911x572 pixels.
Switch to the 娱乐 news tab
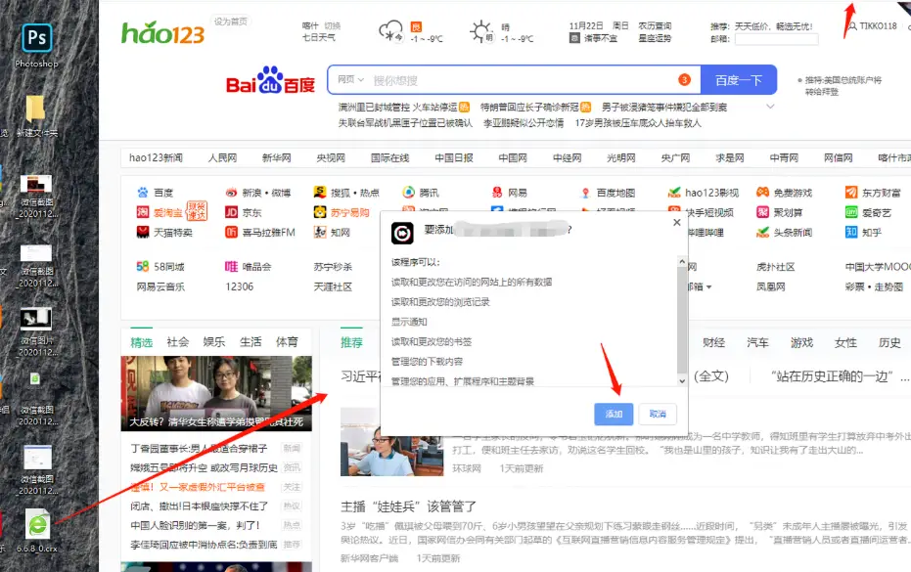[212, 342]
